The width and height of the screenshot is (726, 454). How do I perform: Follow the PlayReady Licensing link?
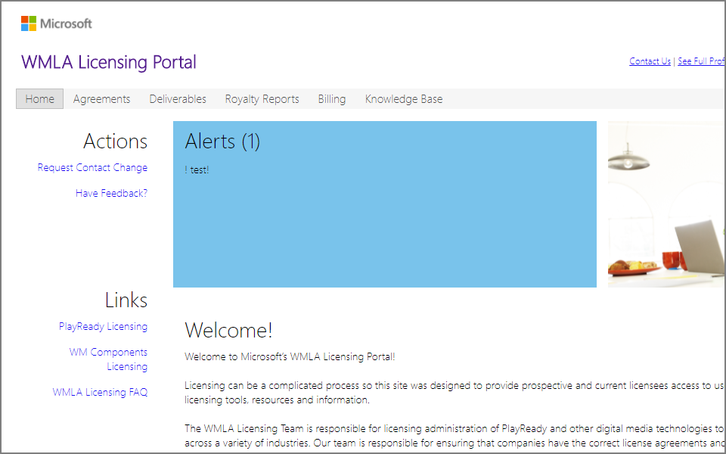(104, 326)
